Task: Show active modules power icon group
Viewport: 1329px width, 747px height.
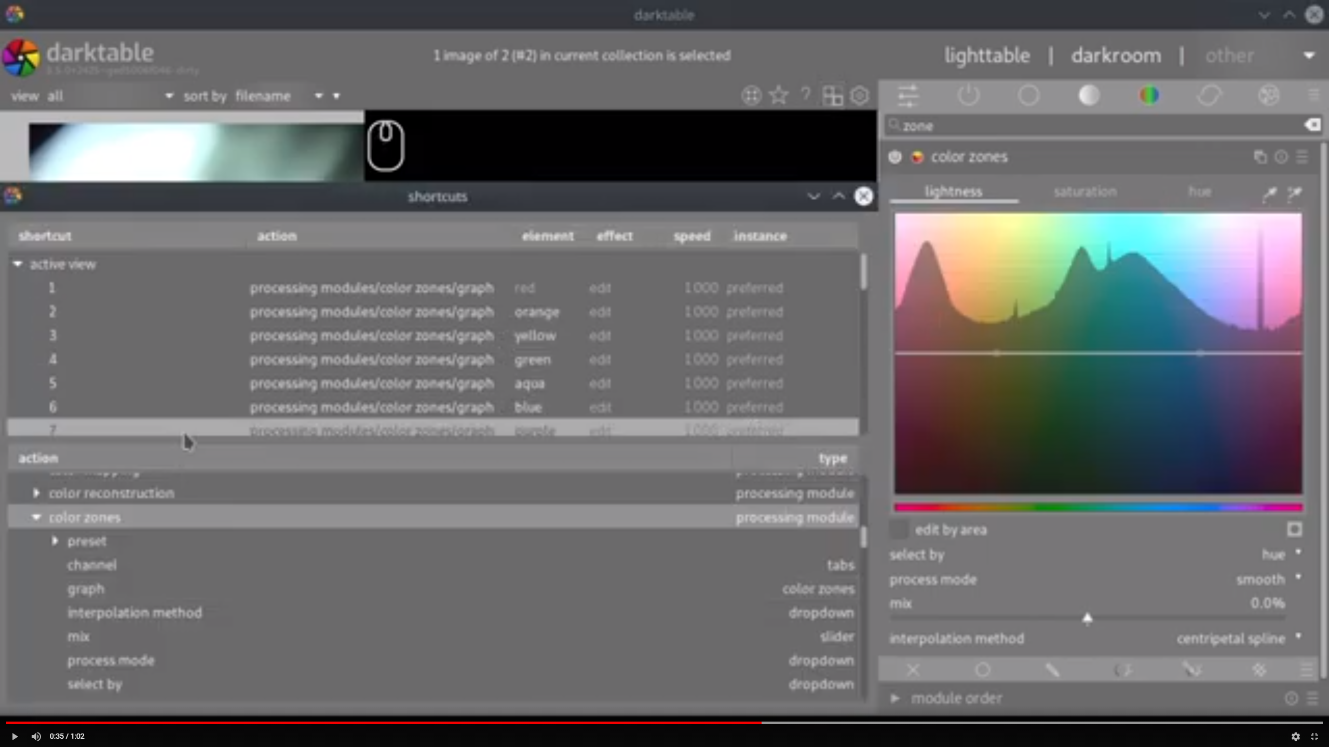Action: [x=968, y=95]
